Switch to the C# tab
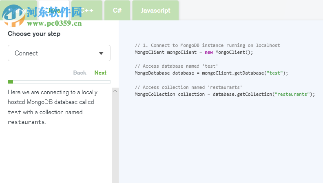The width and height of the screenshot is (323, 183). [117, 10]
